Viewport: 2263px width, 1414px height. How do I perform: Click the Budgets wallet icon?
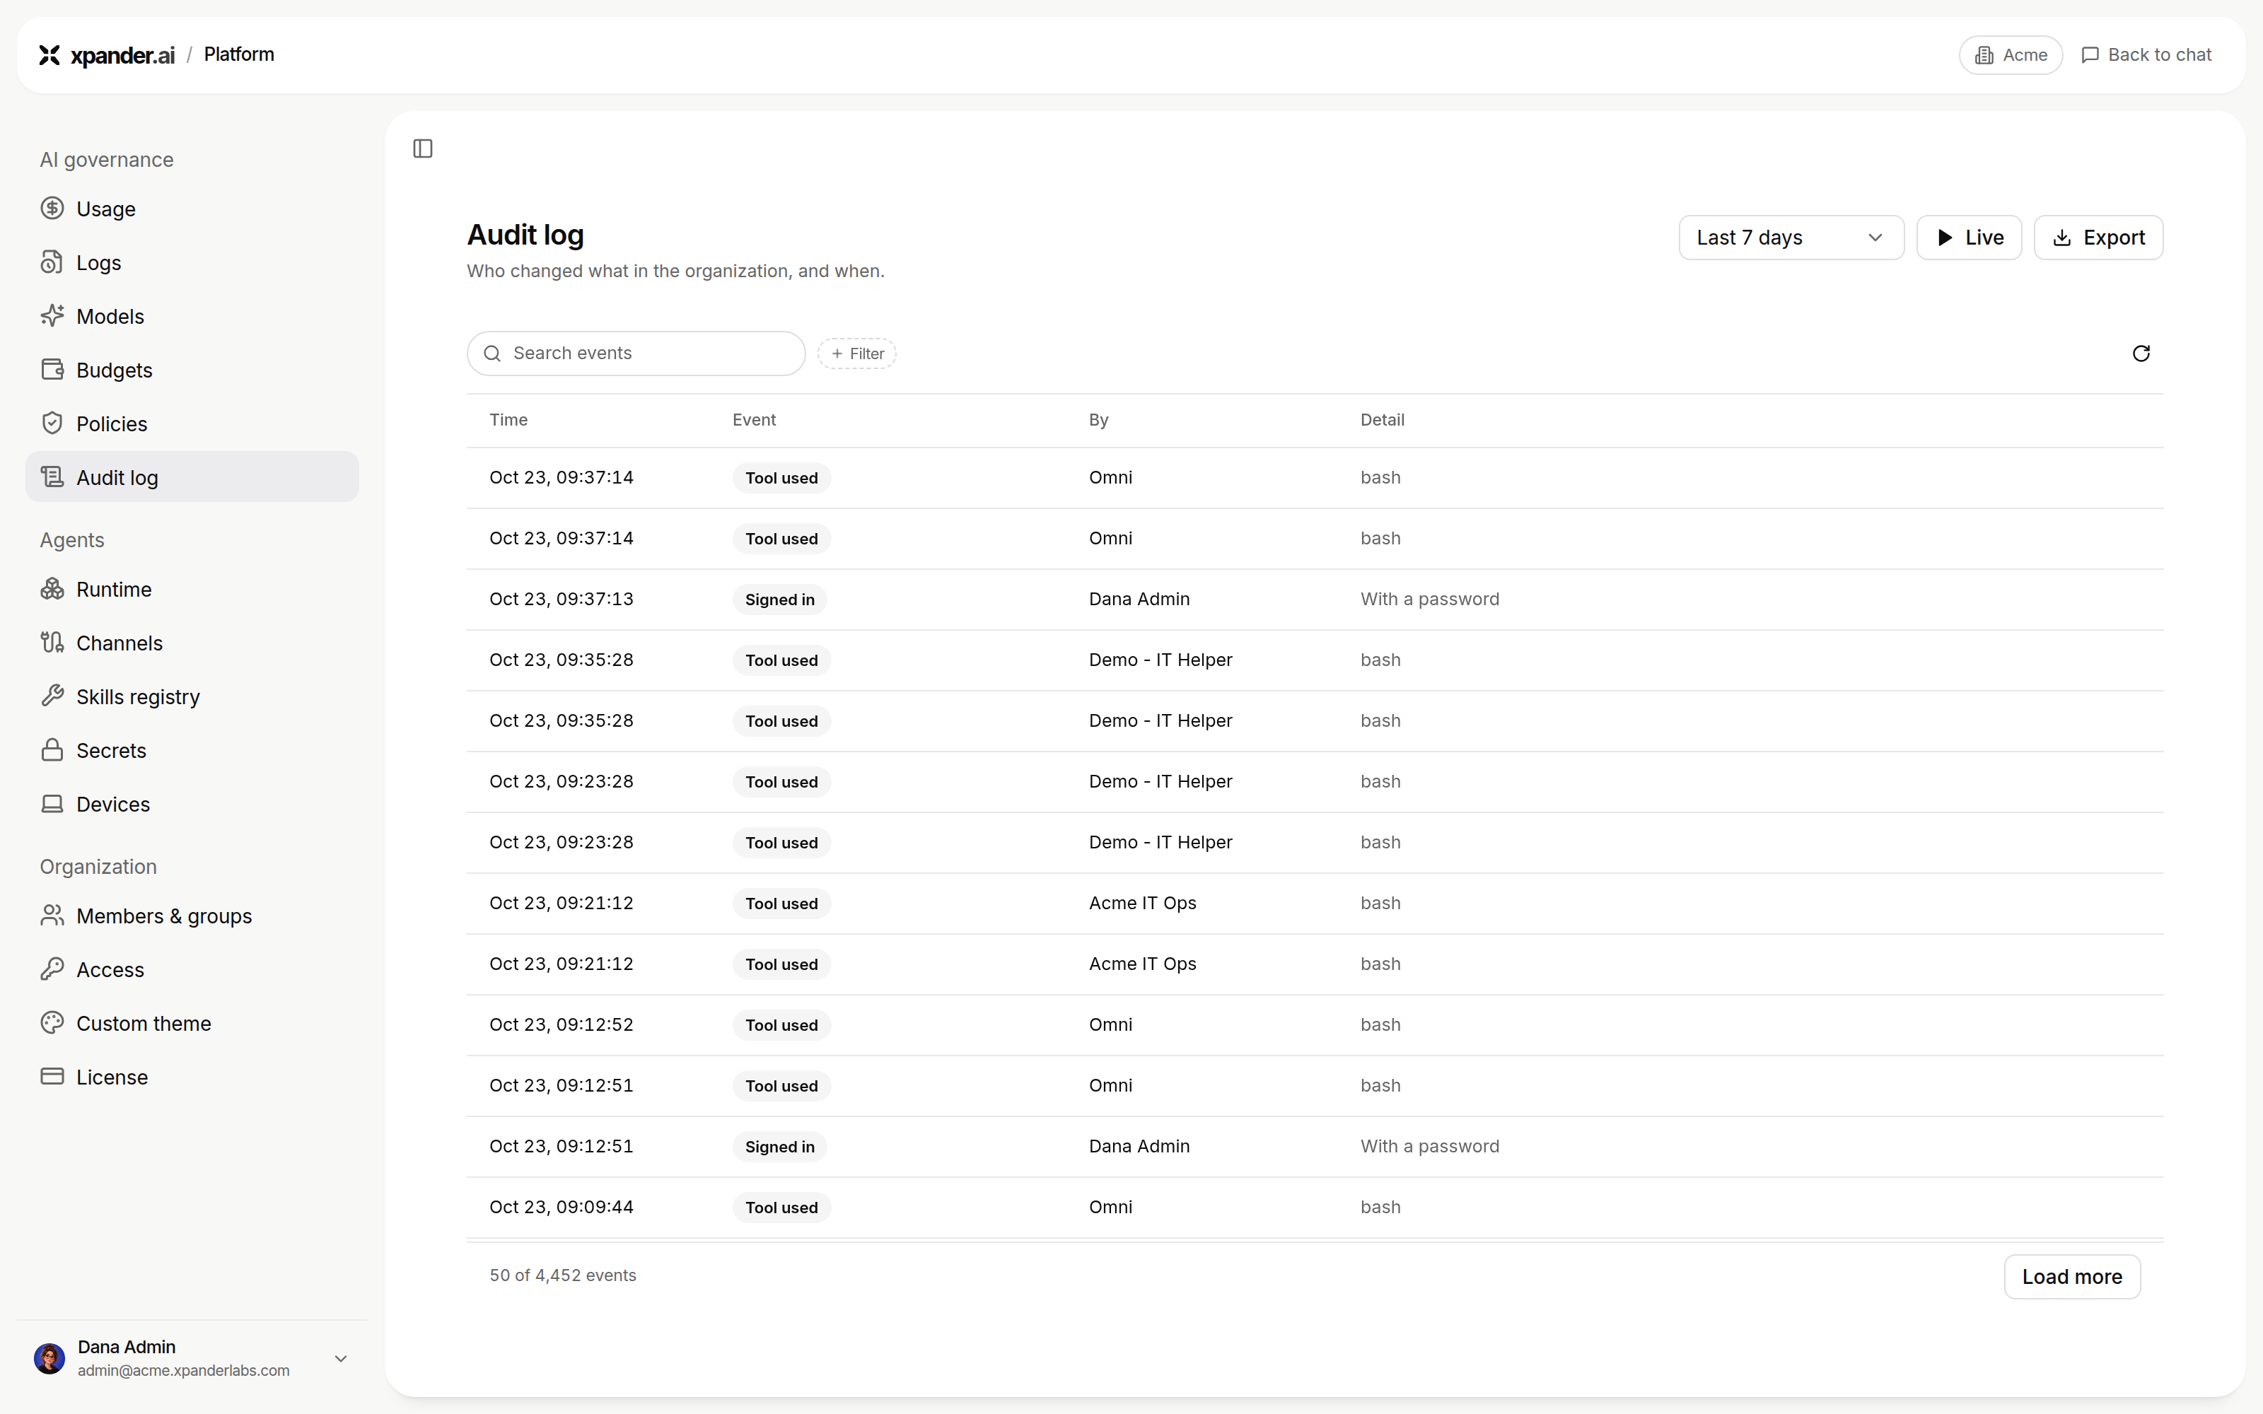click(x=52, y=369)
